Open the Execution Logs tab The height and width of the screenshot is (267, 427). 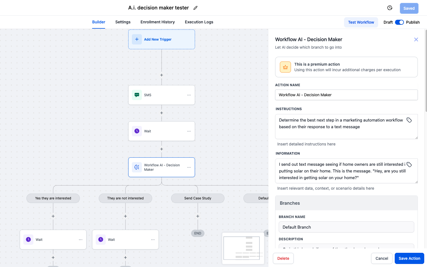click(199, 22)
